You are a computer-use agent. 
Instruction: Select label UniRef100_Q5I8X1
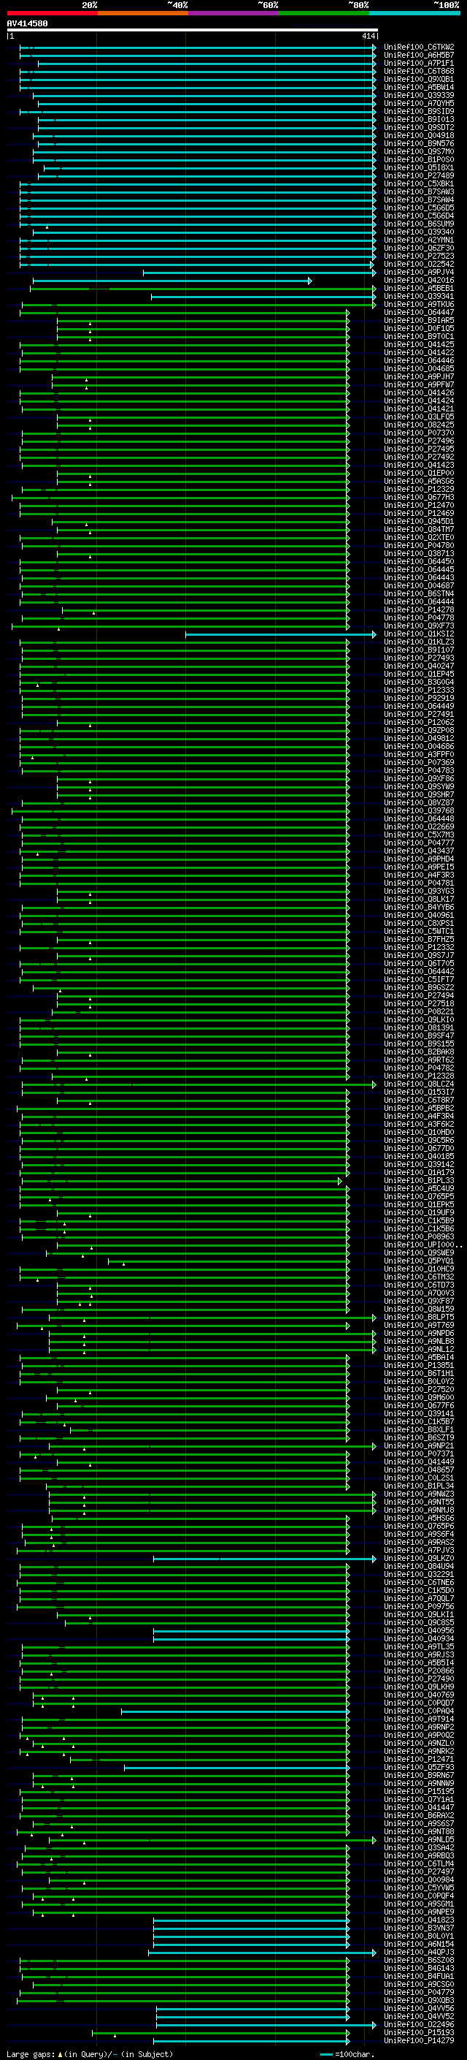(419, 168)
